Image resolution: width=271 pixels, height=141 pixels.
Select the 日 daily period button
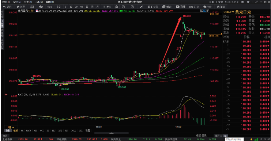(87, 7)
